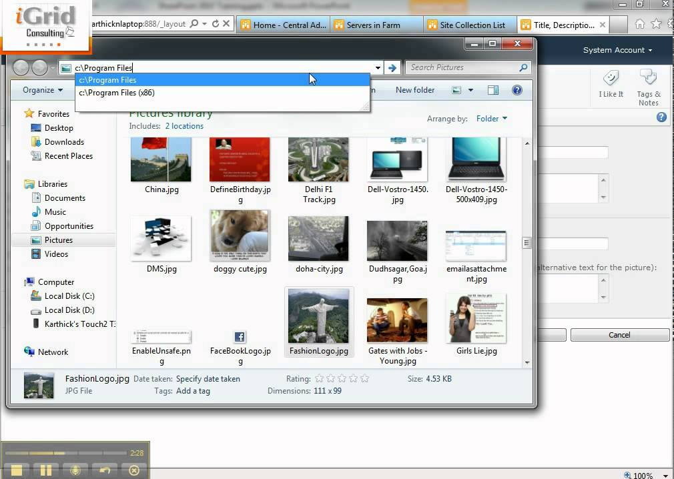Open the dialog Help question-mark icon

tap(517, 90)
